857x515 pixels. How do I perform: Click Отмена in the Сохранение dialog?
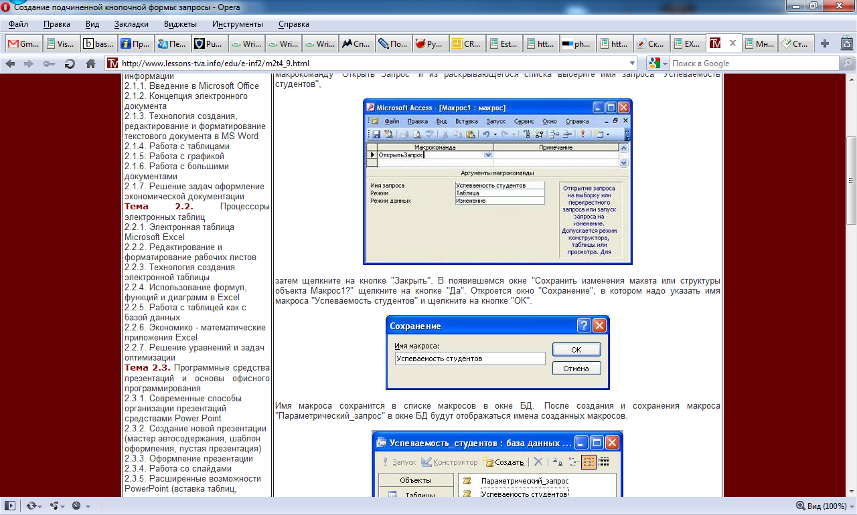coord(576,369)
